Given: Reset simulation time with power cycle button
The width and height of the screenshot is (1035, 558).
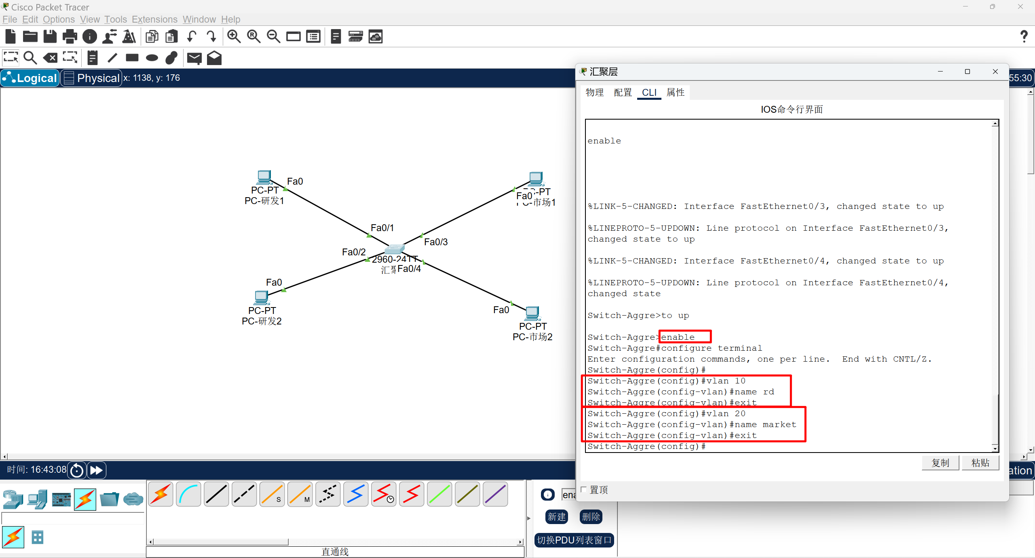Looking at the screenshot, I should 77,470.
